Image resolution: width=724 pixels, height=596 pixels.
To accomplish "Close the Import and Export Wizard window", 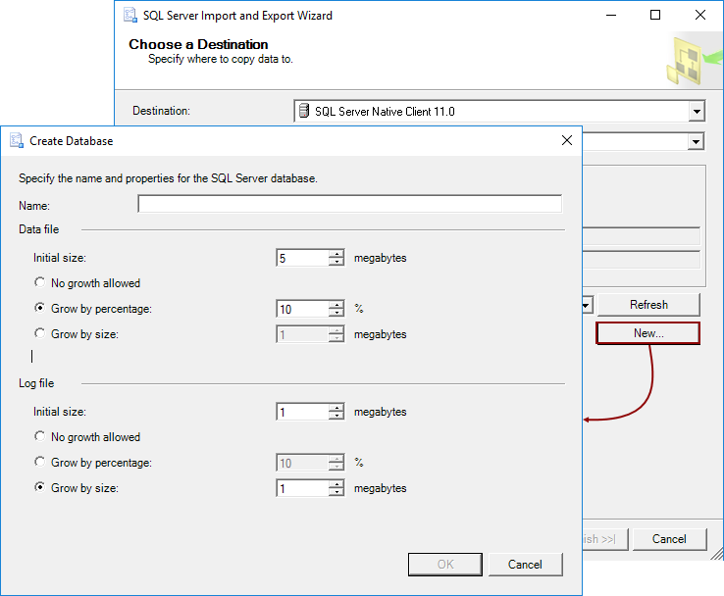I will tap(700, 16).
